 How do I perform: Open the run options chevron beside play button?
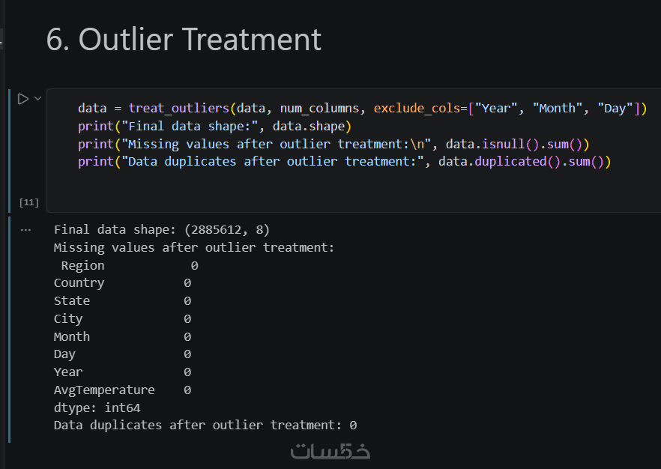[37, 99]
